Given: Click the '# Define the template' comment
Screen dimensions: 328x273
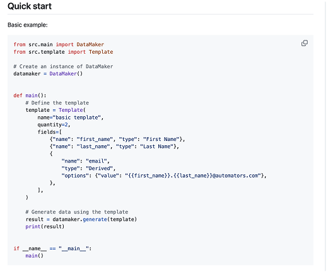Looking at the screenshot, I should click(x=57, y=103).
